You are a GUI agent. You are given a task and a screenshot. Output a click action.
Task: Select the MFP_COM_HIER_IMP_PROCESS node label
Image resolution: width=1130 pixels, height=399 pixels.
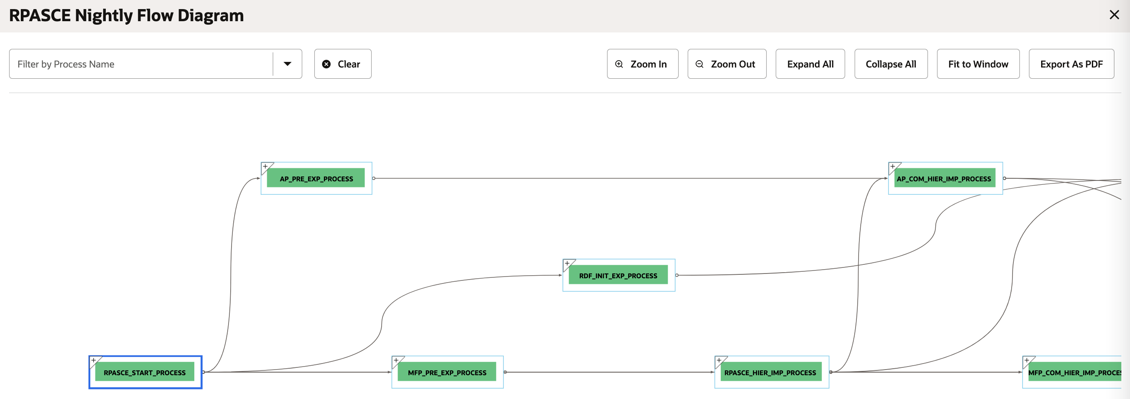click(1074, 372)
